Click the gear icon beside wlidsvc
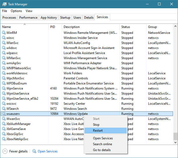 (x=4, y=48)
